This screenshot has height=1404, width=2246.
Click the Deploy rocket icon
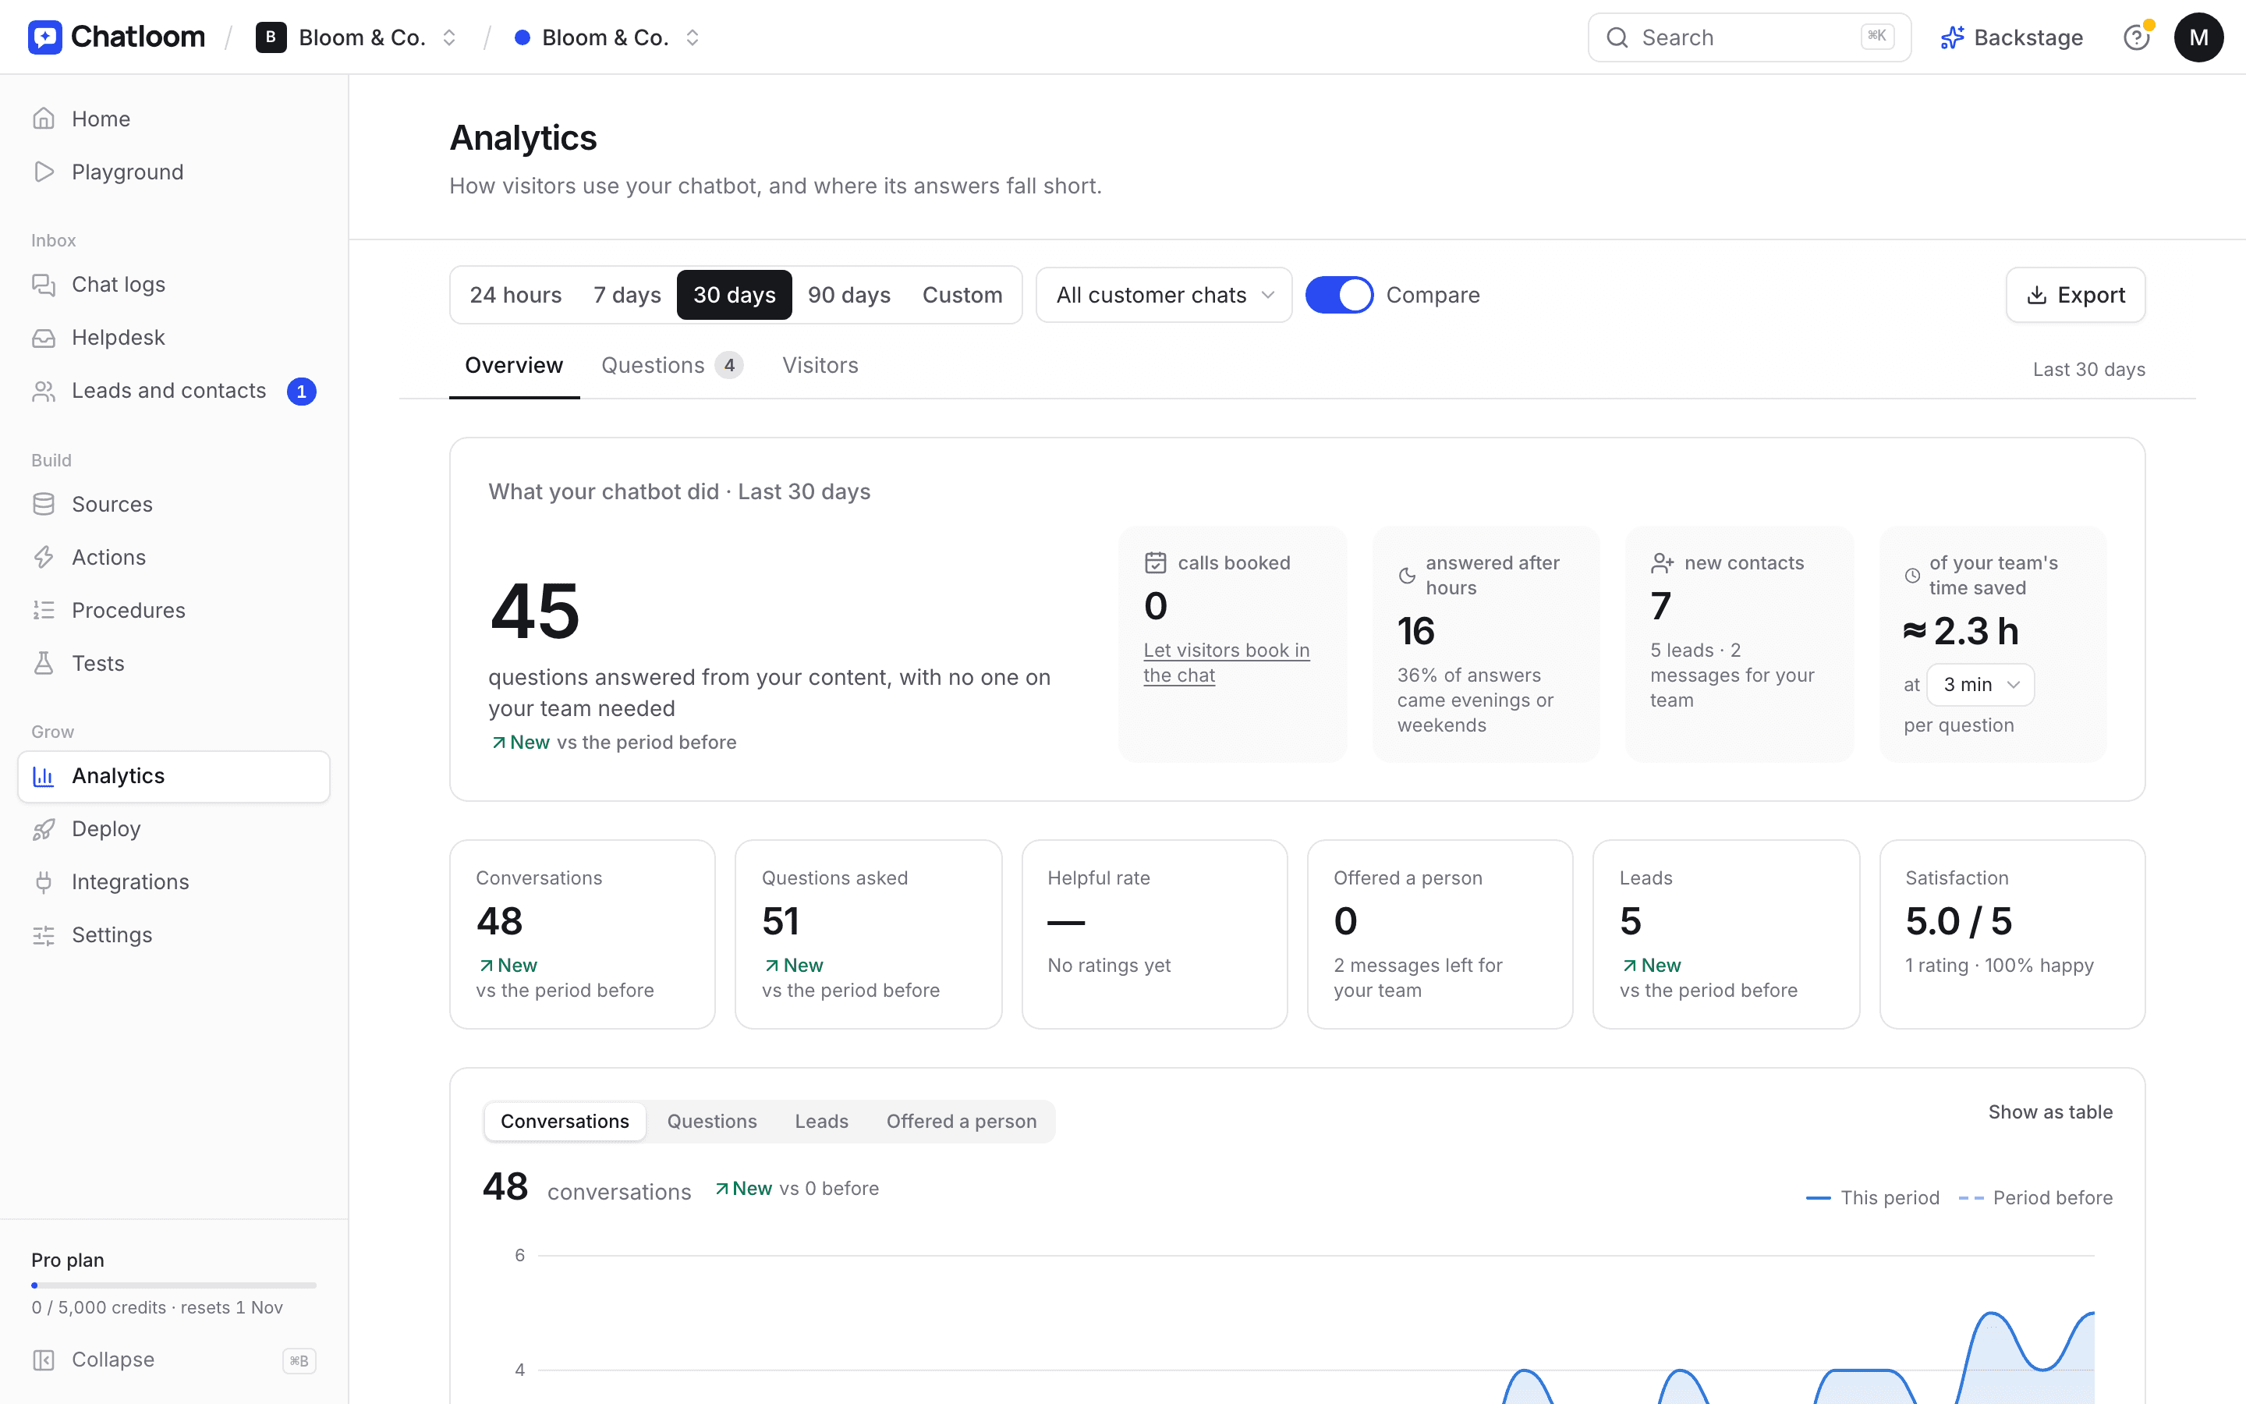pos(44,829)
